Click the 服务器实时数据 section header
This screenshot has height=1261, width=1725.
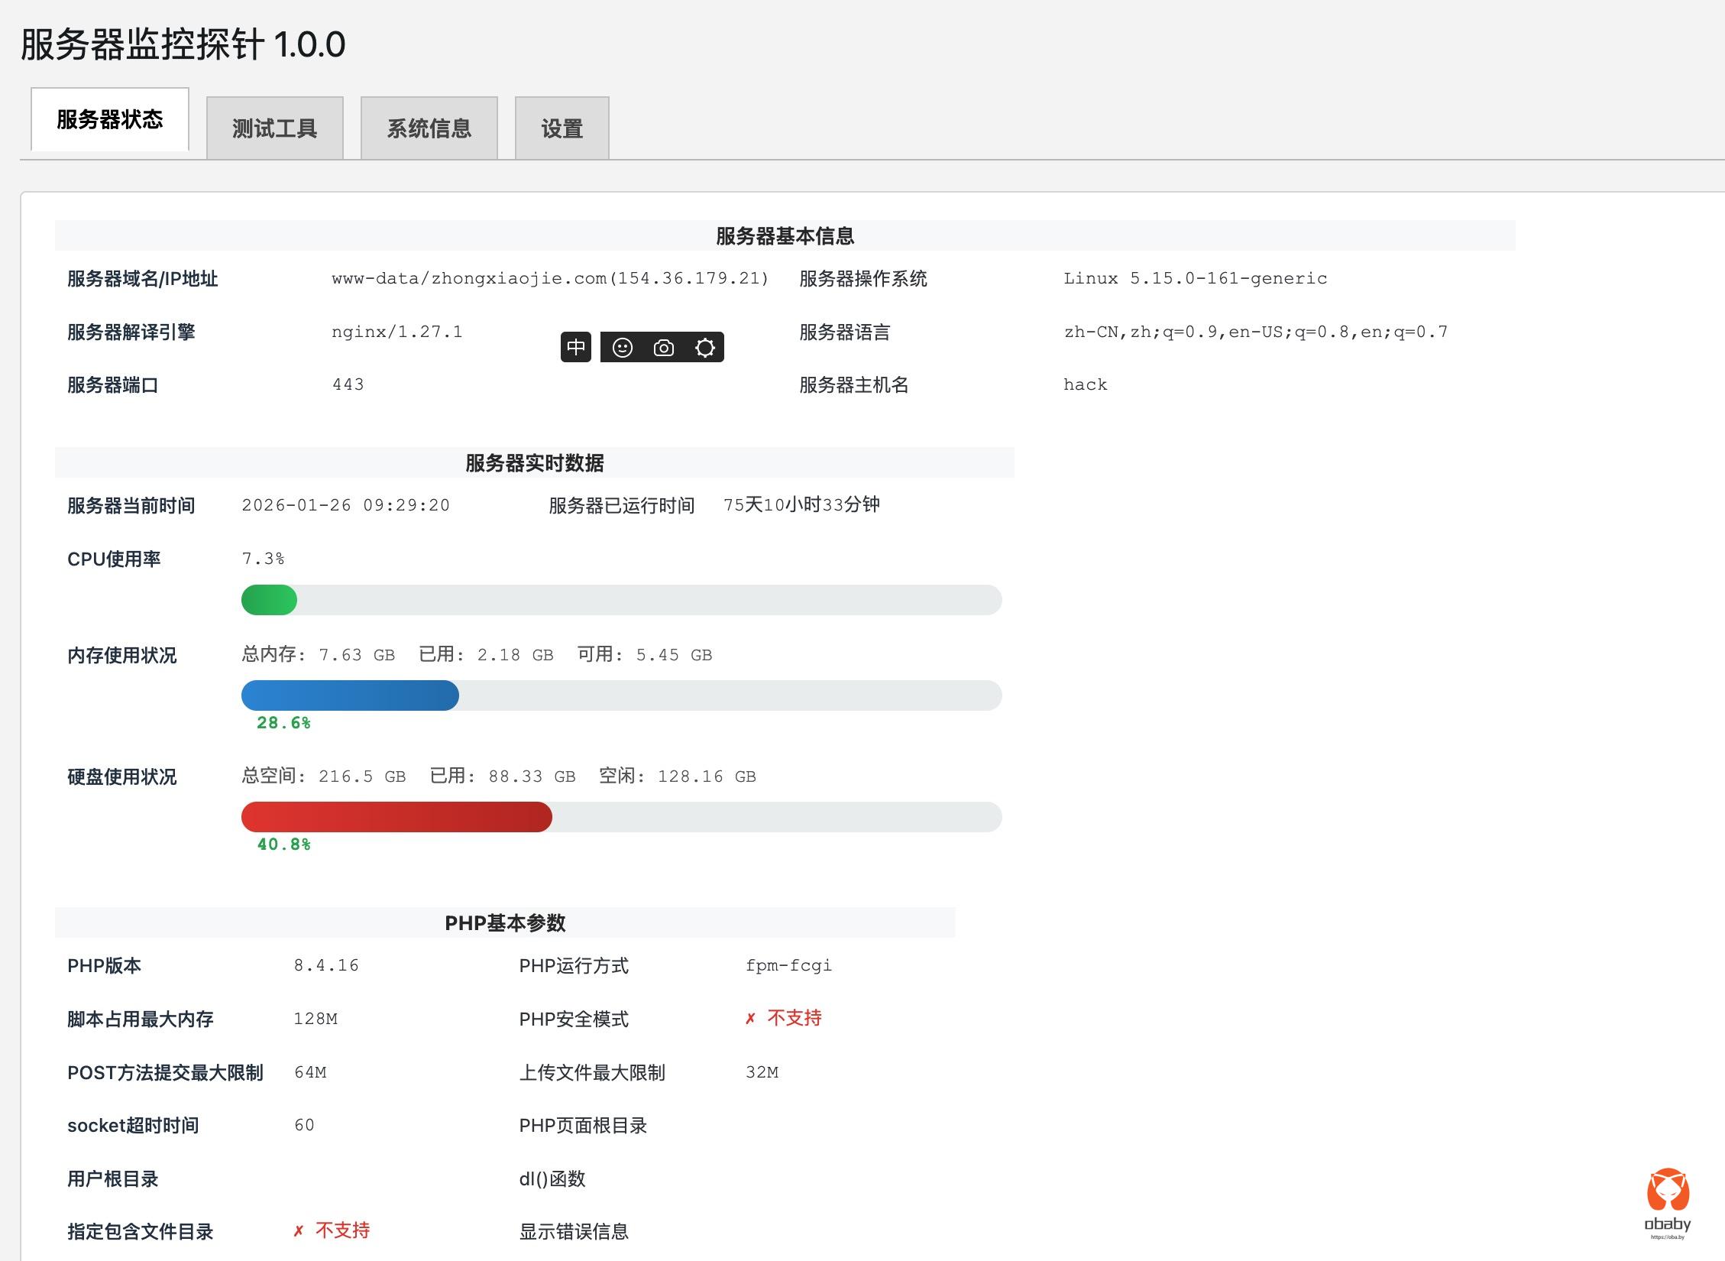pos(534,462)
